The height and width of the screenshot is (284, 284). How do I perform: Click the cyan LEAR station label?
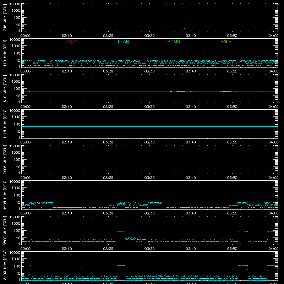point(123,42)
